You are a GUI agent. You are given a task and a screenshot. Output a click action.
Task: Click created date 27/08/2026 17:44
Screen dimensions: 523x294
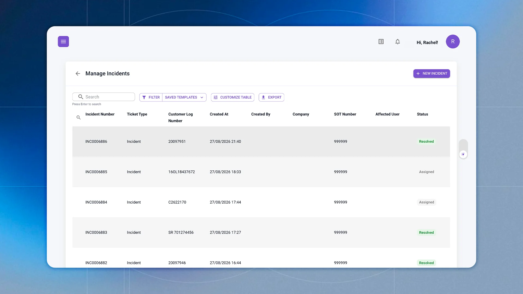[x=225, y=202]
